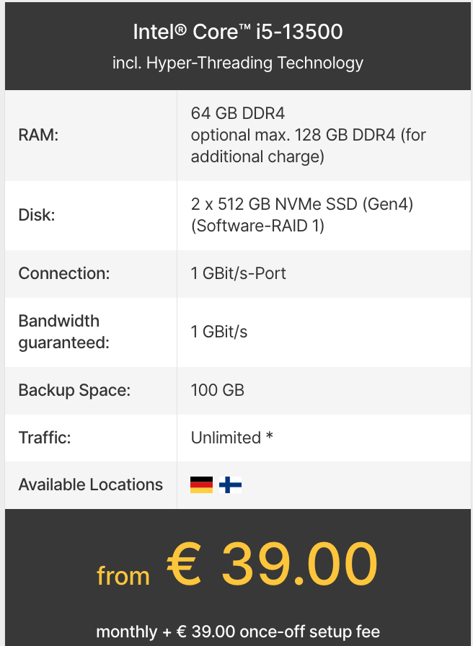The width and height of the screenshot is (473, 646).
Task: Click the Finnish flag location icon
Action: pos(230,485)
